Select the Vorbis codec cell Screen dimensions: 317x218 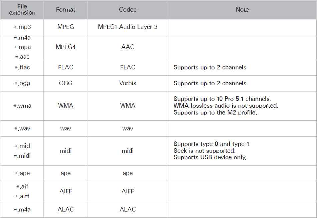pyautogui.click(x=128, y=83)
